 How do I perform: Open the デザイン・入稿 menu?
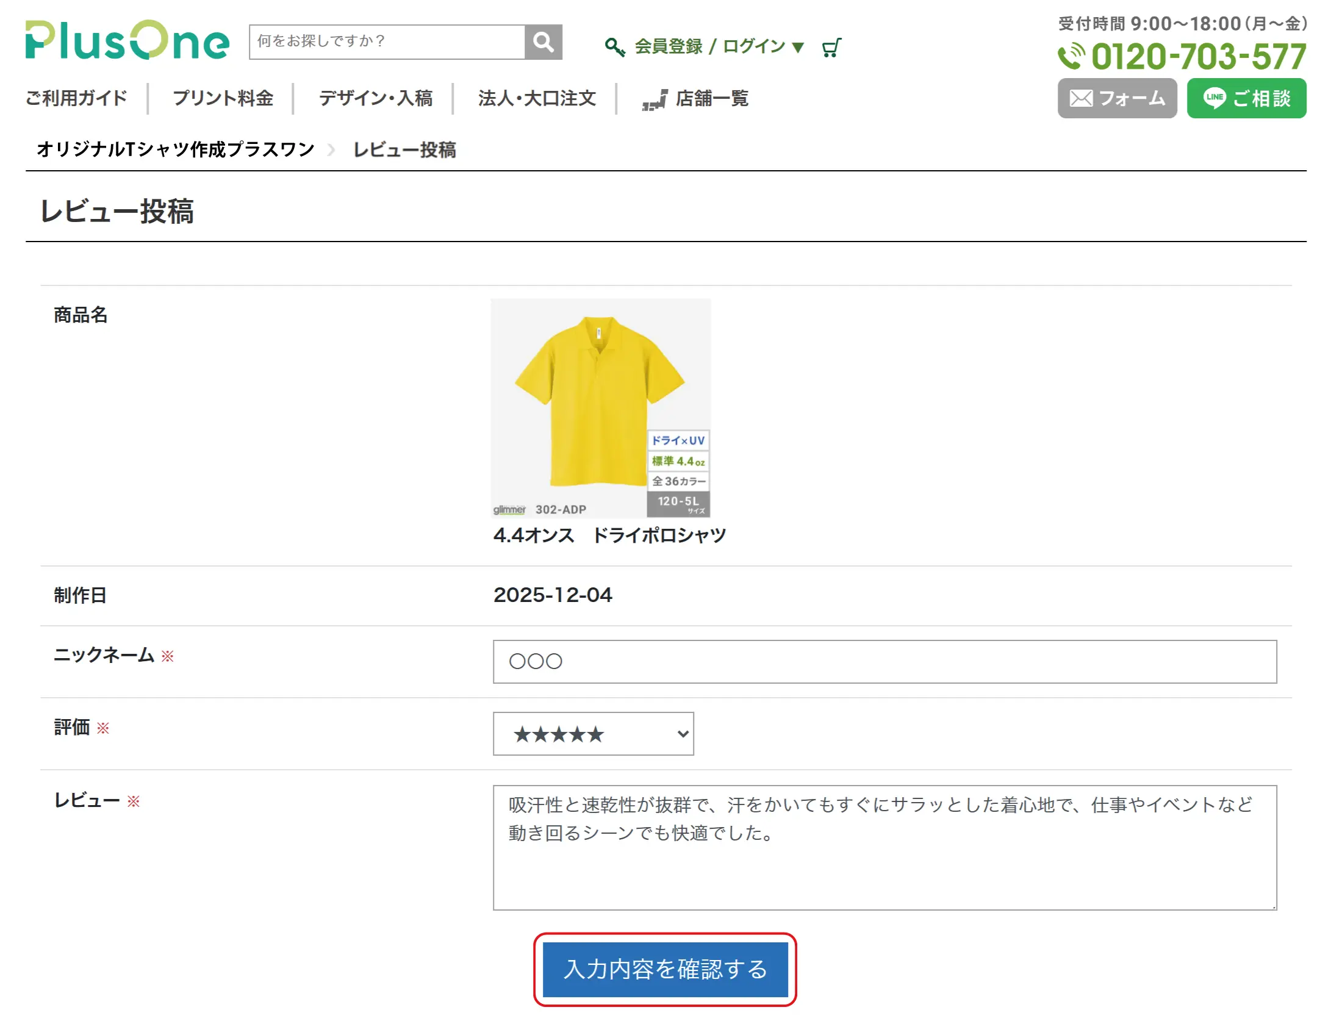[x=375, y=98]
